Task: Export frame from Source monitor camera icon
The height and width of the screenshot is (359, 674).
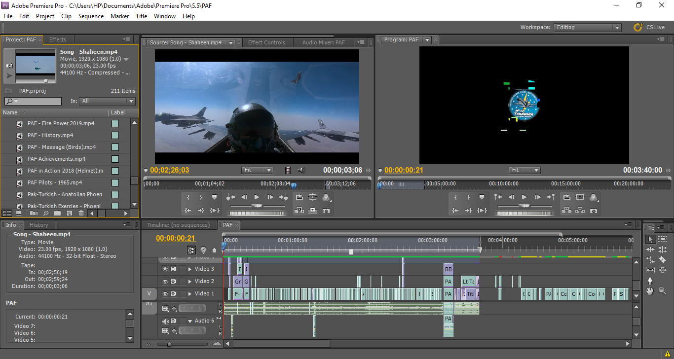Action: (x=326, y=210)
